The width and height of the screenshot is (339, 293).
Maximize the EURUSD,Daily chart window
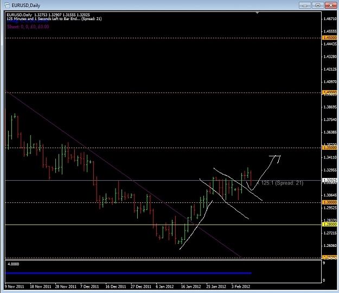318,5
